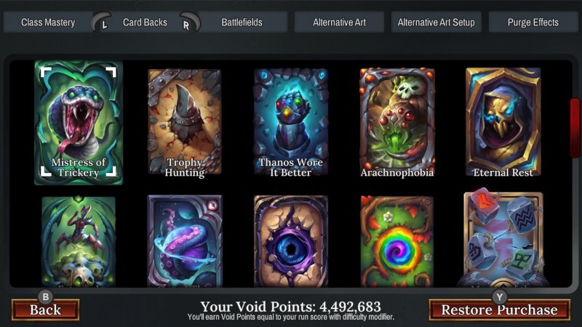Open the Purge Effects tab
The image size is (582, 327).
(x=533, y=23)
